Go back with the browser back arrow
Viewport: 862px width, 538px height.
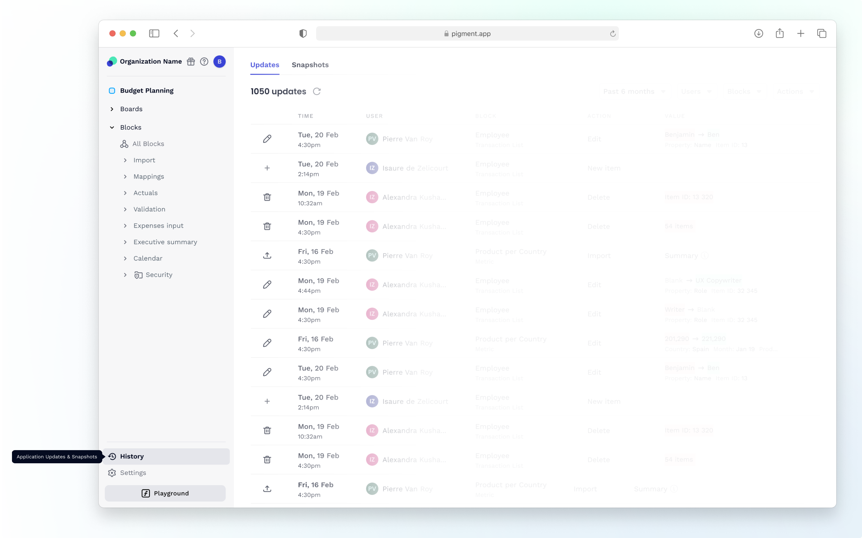click(x=176, y=33)
